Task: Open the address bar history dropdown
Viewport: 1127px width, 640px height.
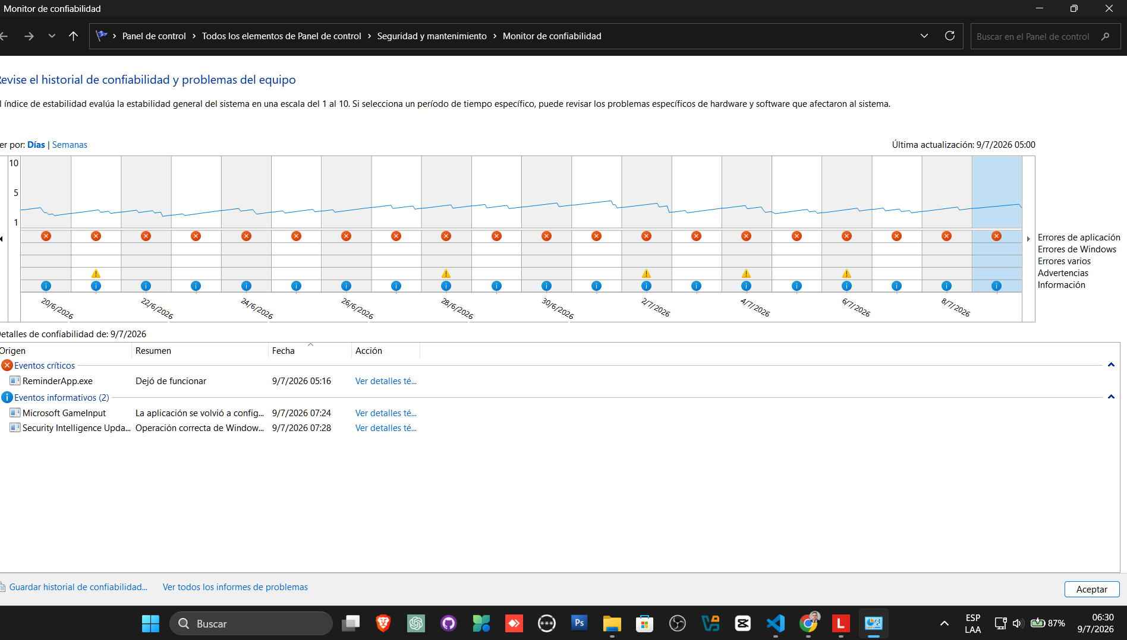Action: (924, 36)
